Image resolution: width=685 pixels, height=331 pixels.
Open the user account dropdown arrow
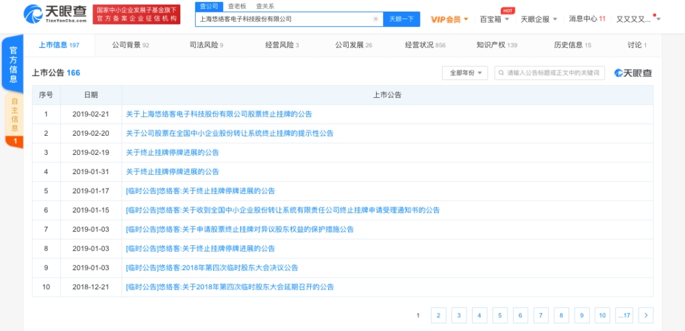[658, 19]
